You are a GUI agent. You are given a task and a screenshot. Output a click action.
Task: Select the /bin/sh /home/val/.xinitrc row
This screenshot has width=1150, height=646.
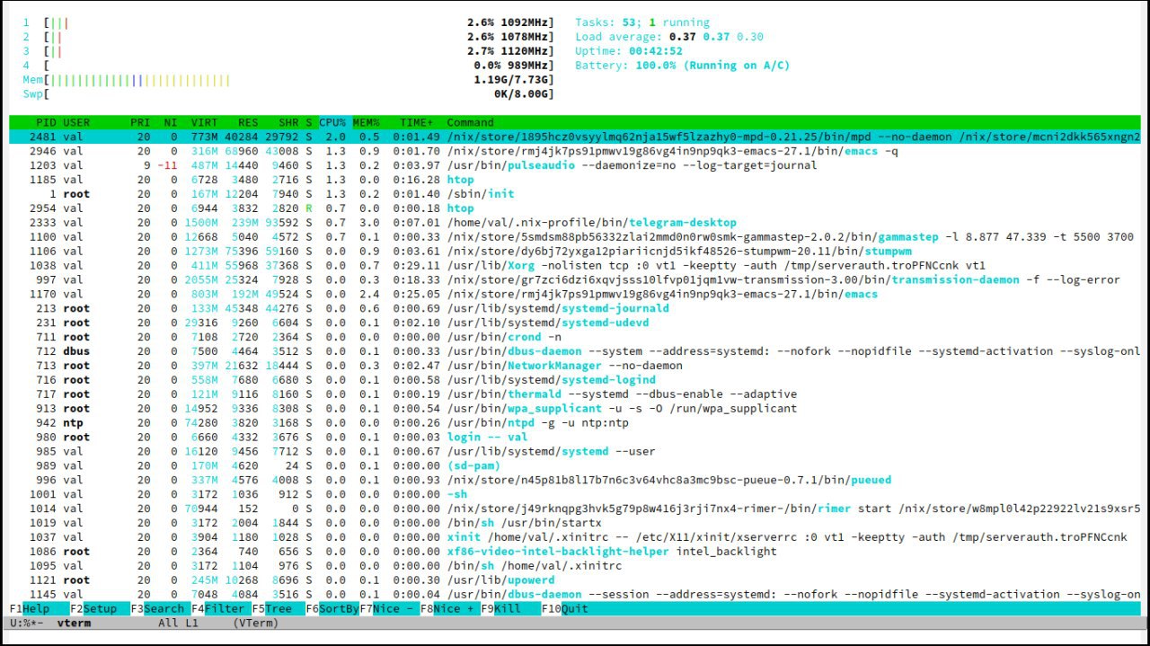(x=575, y=566)
